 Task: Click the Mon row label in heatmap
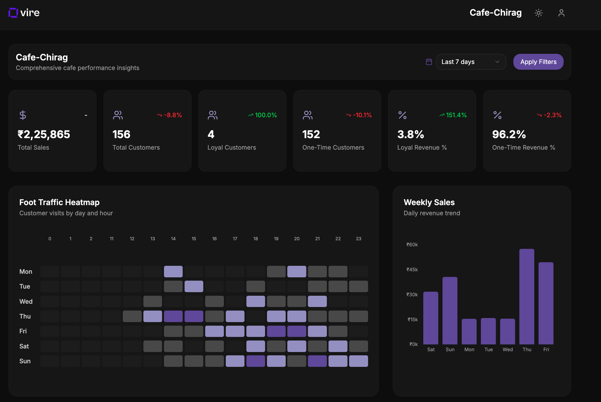[x=26, y=272]
